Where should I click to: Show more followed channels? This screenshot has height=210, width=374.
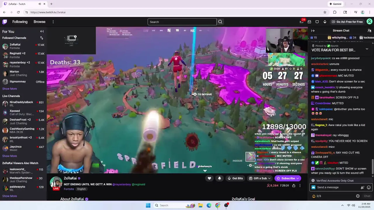tap(10, 89)
